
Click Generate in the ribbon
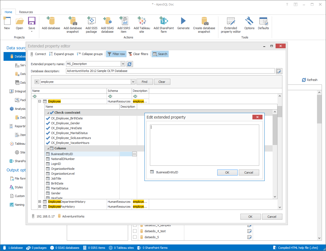pos(183,21)
